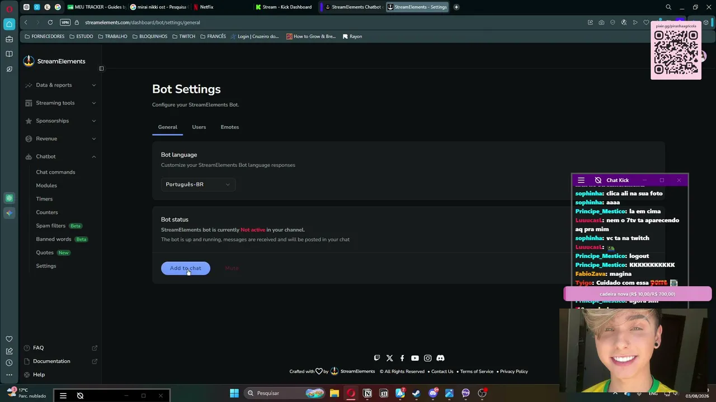The width and height of the screenshot is (716, 402).
Task: Open Counters page in sidebar
Action: (47, 212)
